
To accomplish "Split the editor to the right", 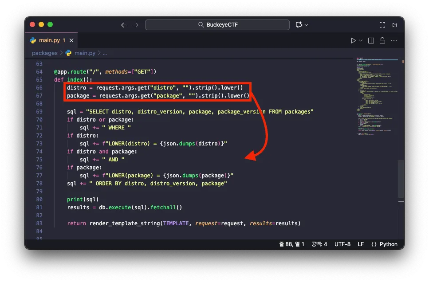I will (371, 40).
